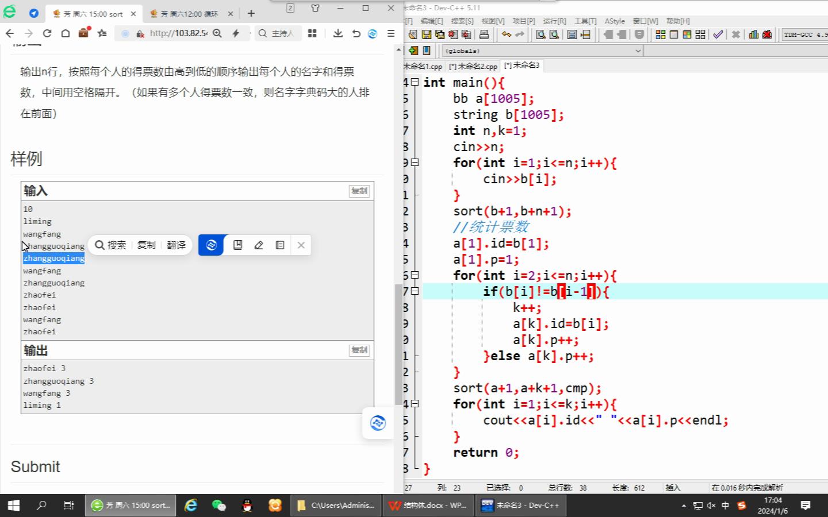
Task: Click the Debug checkmark icon
Action: [x=718, y=34]
